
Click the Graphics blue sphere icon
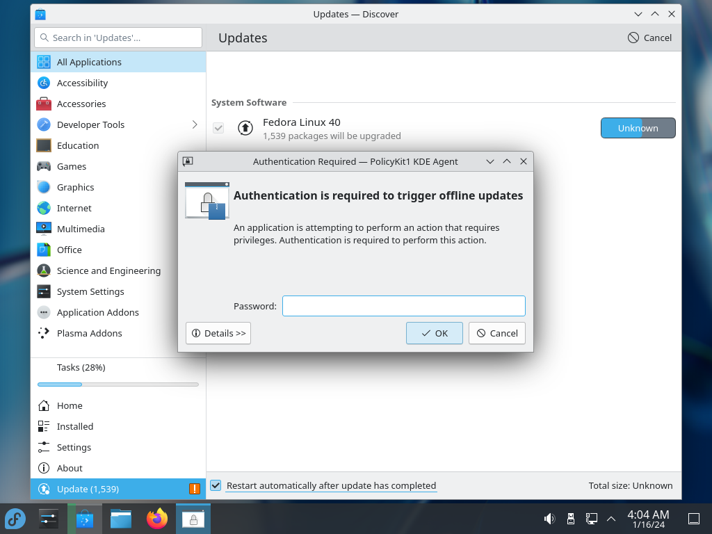tap(44, 187)
